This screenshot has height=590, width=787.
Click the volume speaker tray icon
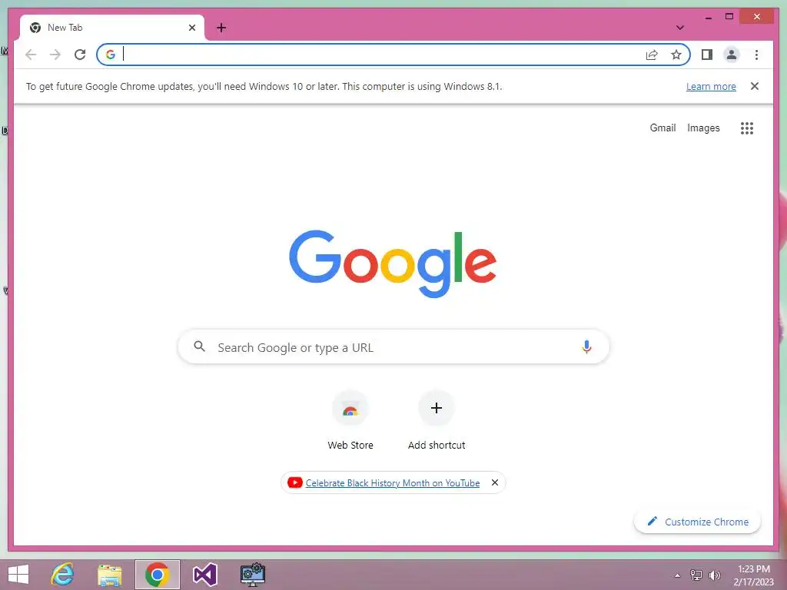click(x=714, y=575)
